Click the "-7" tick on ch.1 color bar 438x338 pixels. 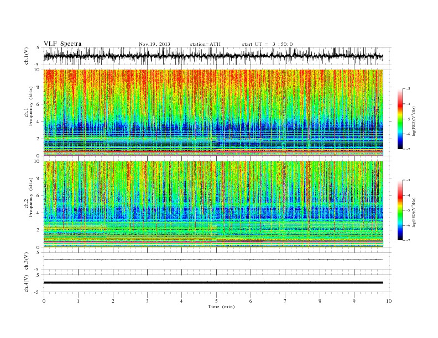click(408, 149)
